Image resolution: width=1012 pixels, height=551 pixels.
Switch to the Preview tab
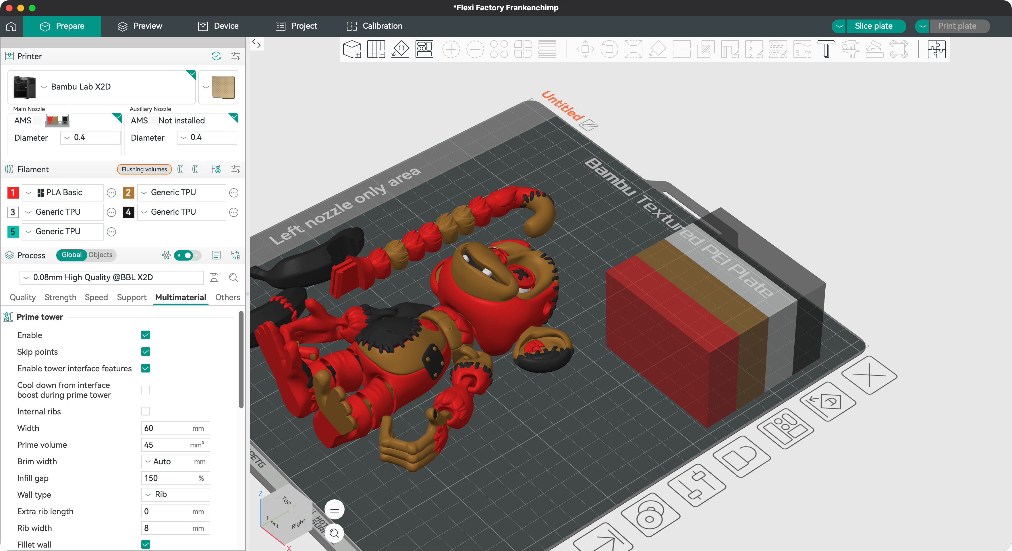click(x=140, y=26)
